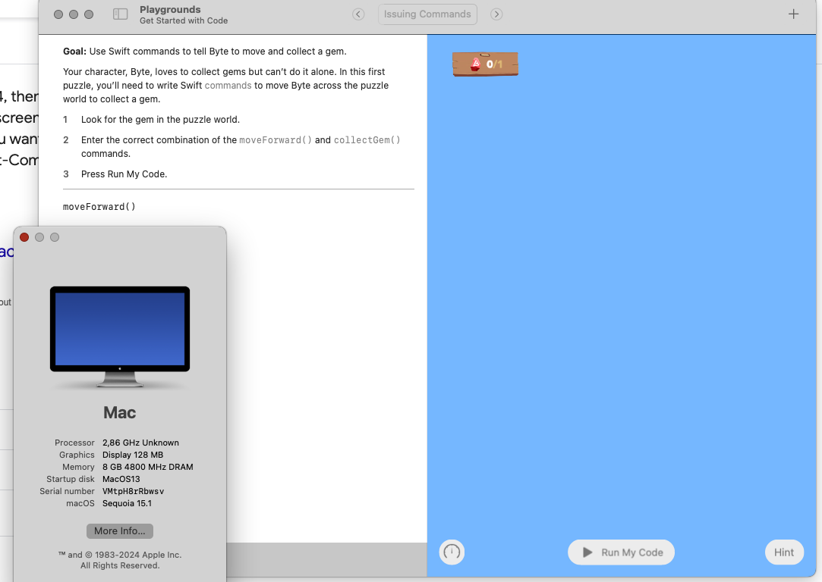The height and width of the screenshot is (582, 822).
Task: Run My Code in the playground
Action: (x=621, y=552)
